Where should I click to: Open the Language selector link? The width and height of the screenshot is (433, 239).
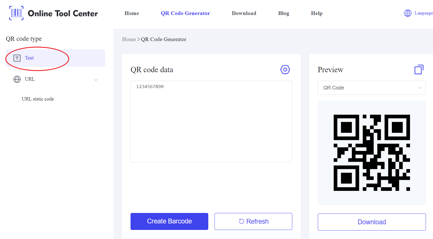(423, 13)
